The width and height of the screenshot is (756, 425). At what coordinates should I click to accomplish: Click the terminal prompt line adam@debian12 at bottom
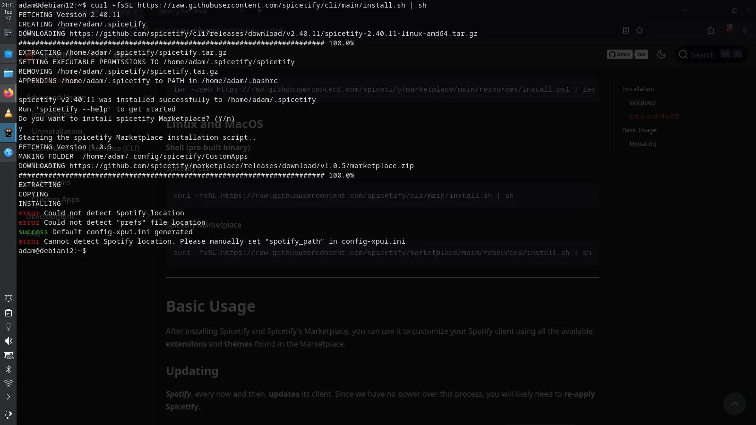[52, 251]
